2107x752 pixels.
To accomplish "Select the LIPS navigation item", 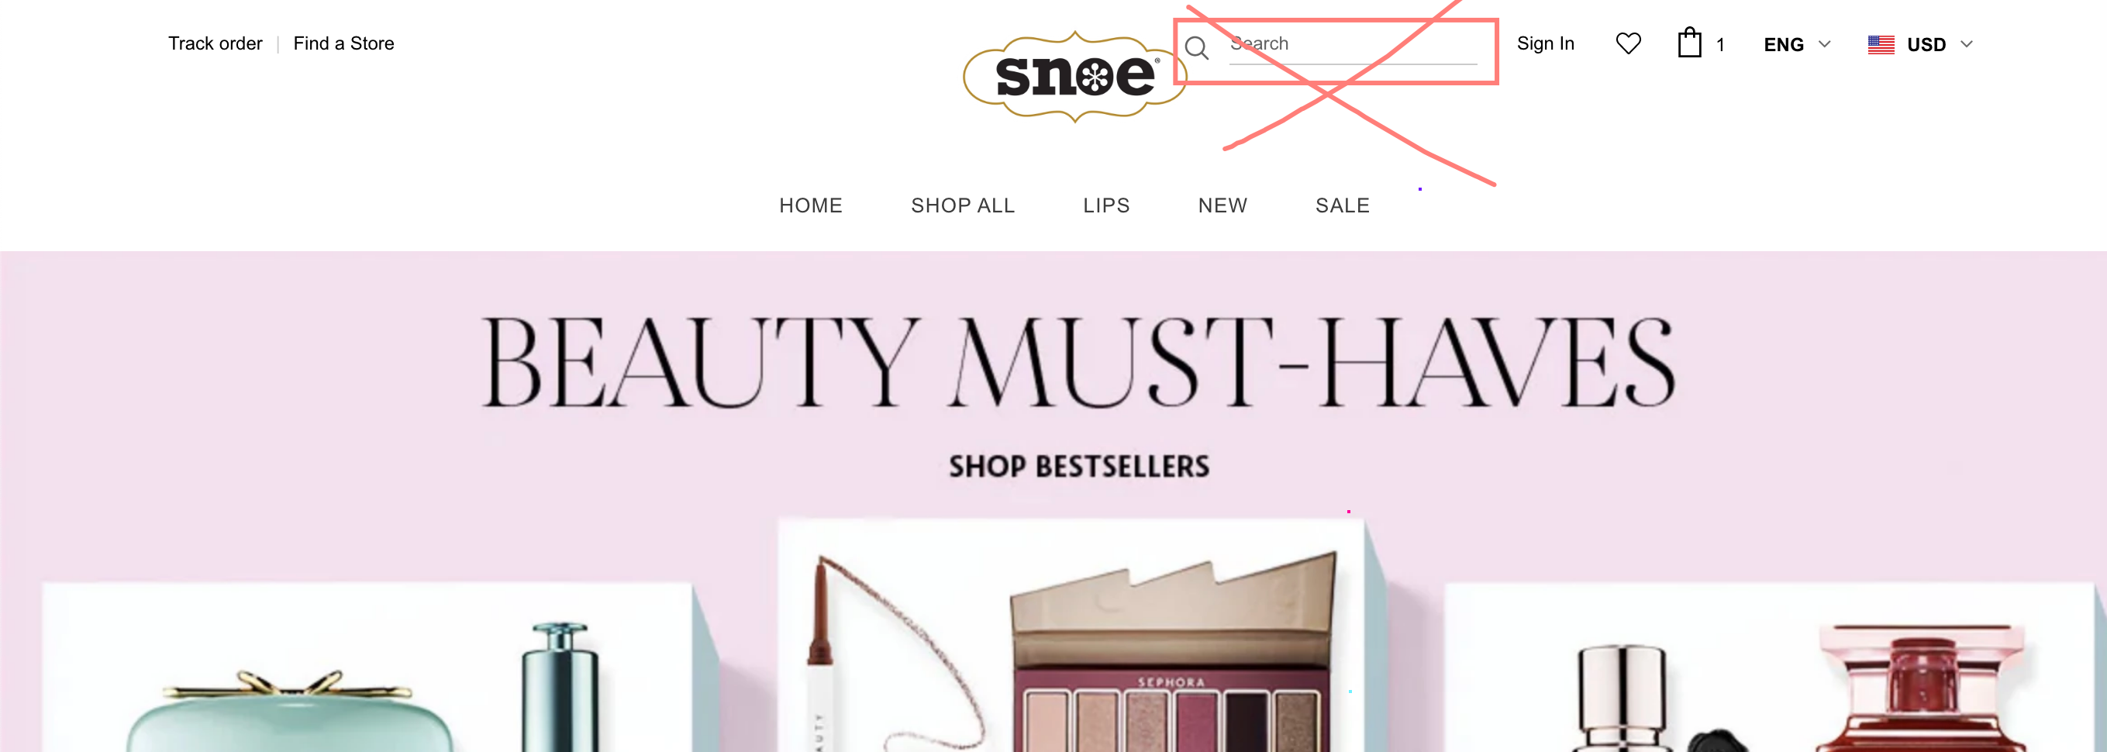I will 1106,205.
